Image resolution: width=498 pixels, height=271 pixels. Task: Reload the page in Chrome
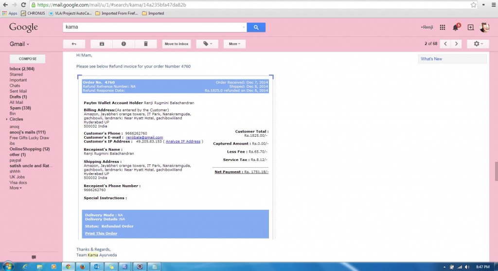[23, 5]
